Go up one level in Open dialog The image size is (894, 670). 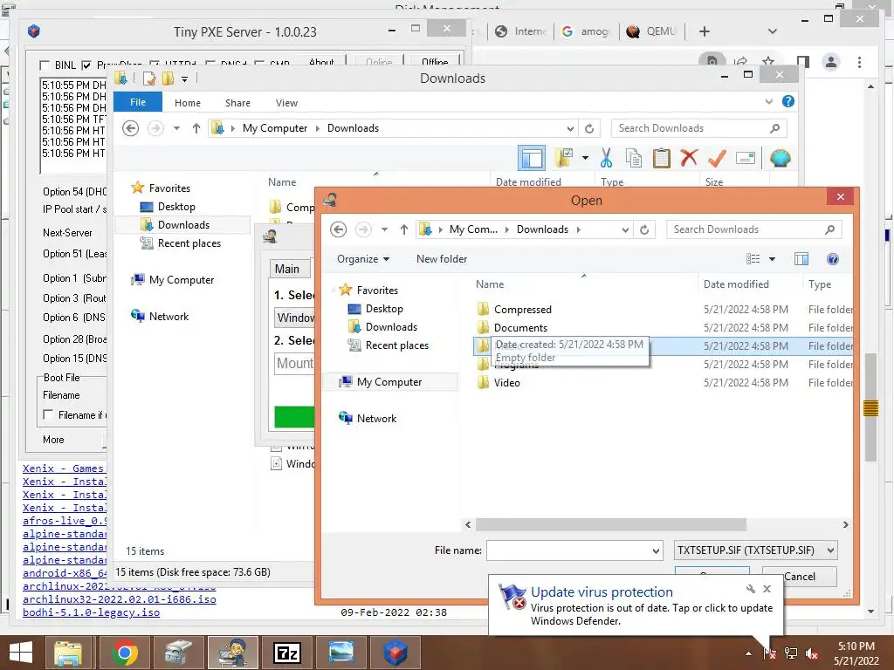pyautogui.click(x=403, y=229)
